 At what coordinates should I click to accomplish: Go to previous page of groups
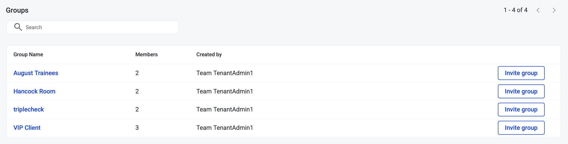[538, 10]
